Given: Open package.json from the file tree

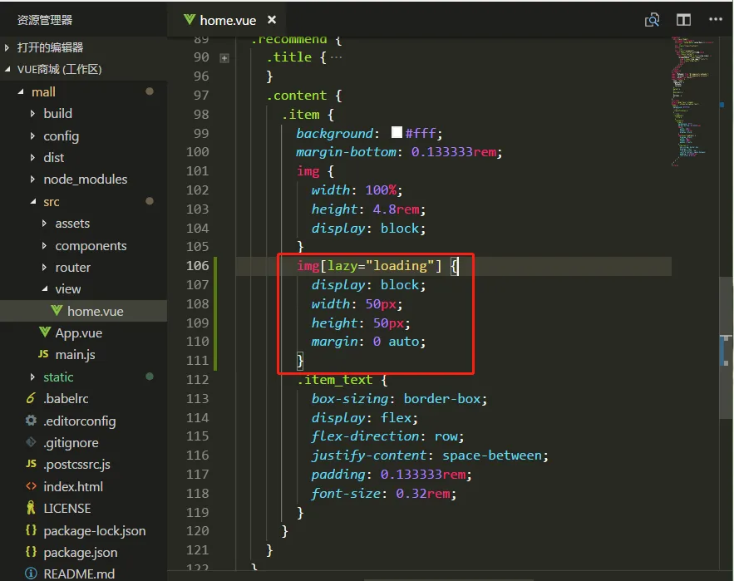Looking at the screenshot, I should 80,552.
